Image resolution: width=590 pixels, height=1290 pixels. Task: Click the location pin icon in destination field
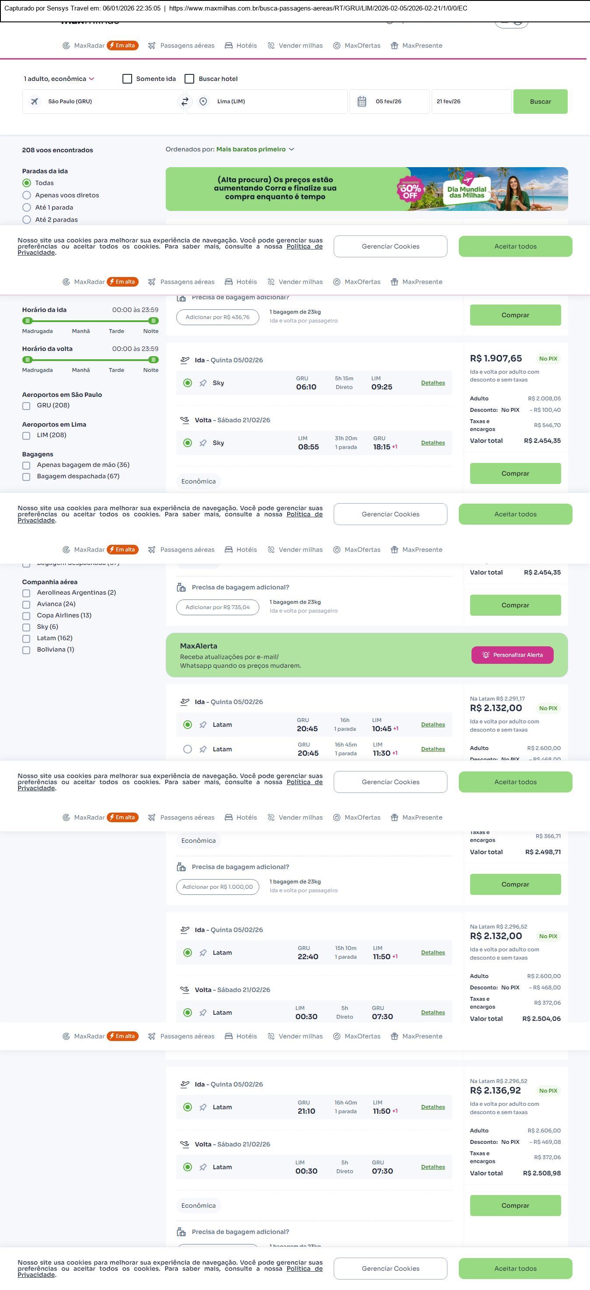point(203,102)
